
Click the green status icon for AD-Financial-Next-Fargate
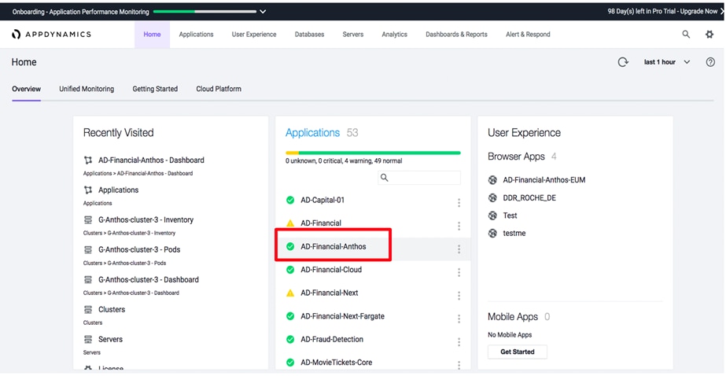290,316
